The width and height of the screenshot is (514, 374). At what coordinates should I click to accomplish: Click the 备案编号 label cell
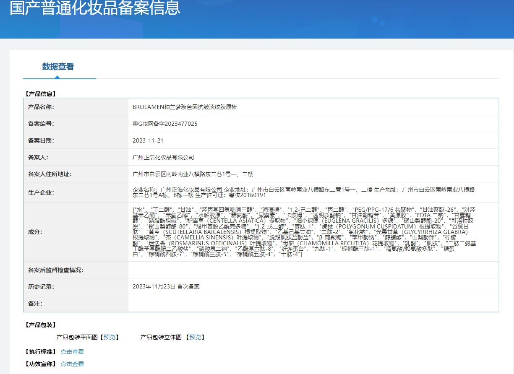click(x=76, y=124)
